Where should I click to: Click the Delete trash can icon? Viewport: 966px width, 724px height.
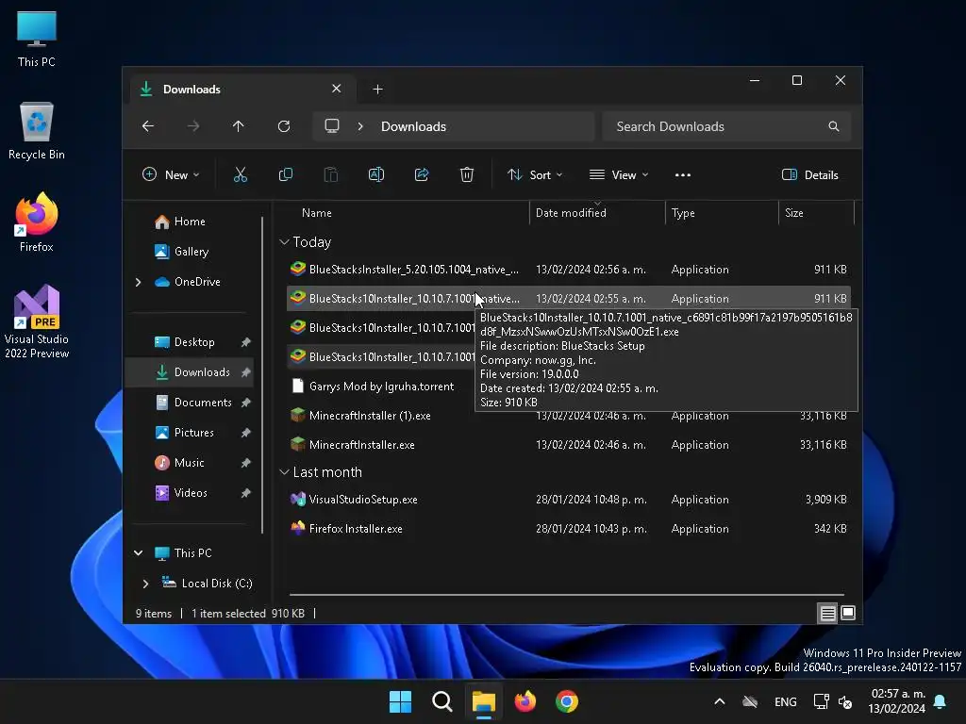pos(467,174)
